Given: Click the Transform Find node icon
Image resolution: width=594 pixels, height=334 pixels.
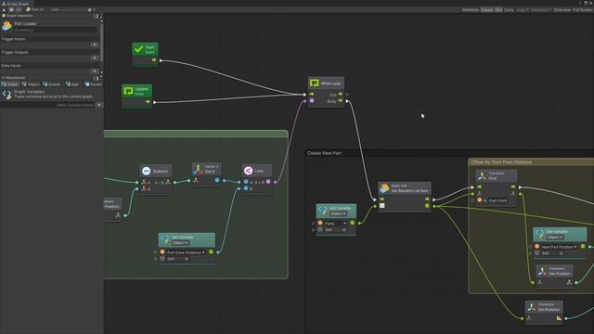Looking at the screenshot, I should tap(482, 175).
